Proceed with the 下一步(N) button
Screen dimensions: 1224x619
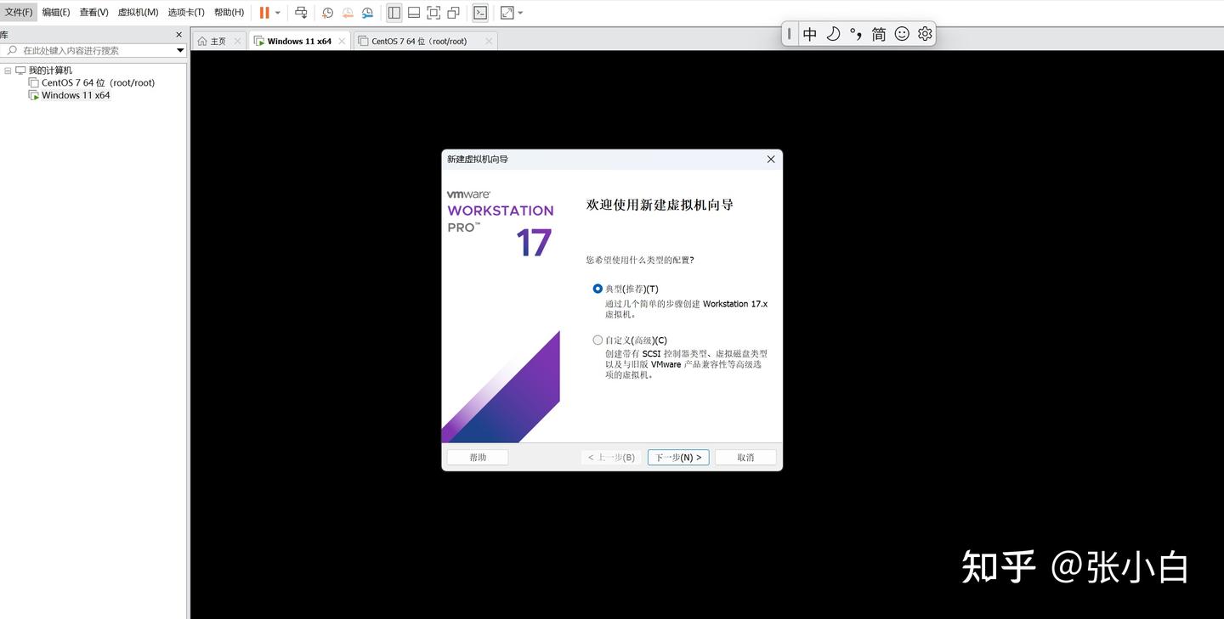tap(678, 458)
